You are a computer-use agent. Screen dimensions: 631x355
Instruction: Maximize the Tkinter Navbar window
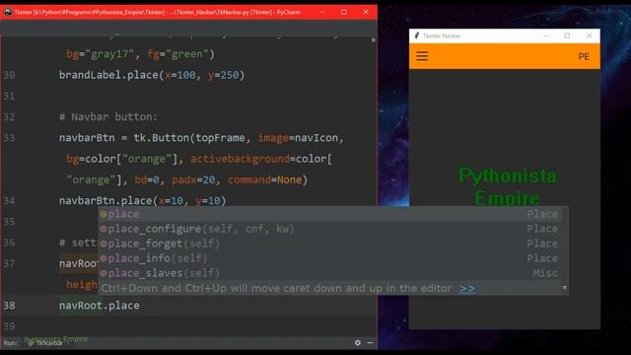tap(567, 35)
